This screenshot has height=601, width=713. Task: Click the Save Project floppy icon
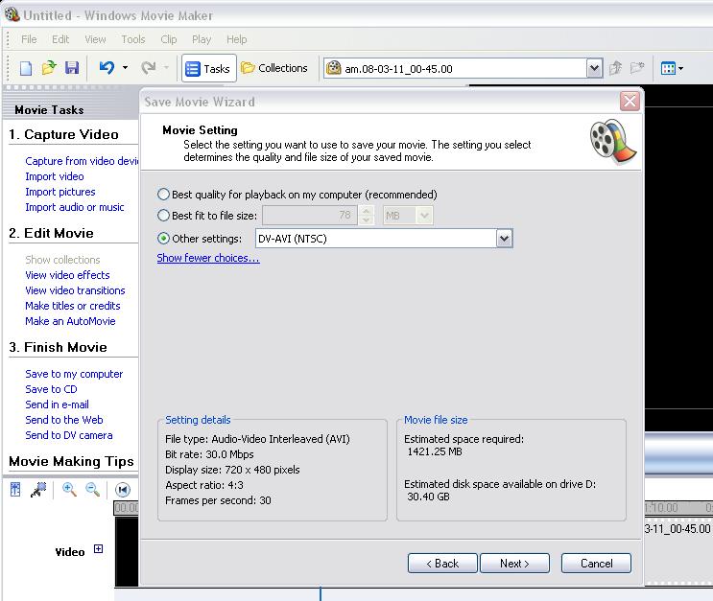tap(72, 68)
